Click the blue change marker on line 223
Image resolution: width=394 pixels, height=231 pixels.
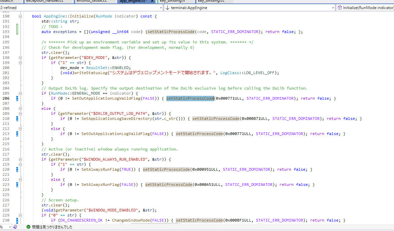17,185
